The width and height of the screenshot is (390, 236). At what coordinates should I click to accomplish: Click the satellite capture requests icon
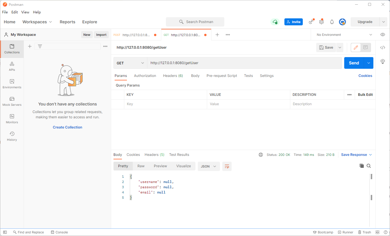(x=312, y=22)
